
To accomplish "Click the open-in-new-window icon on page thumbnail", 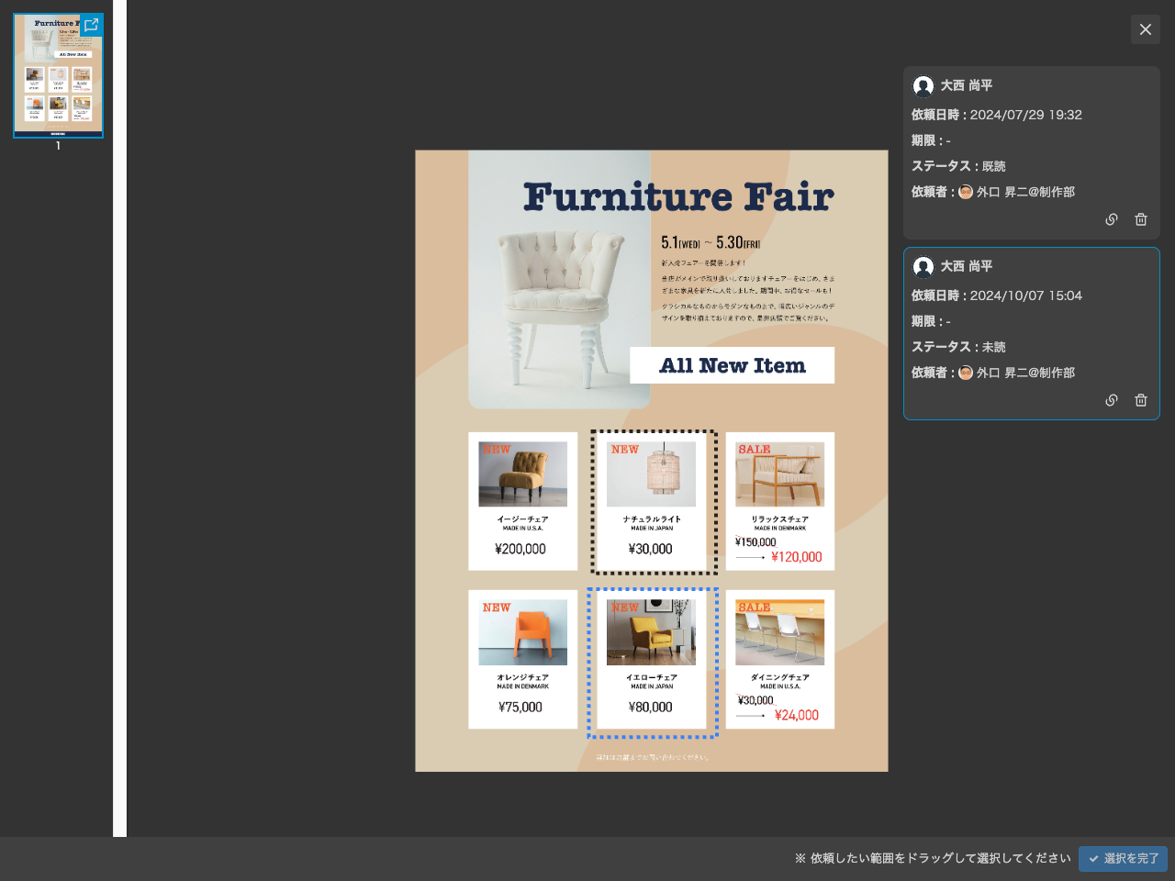I will coord(91,26).
